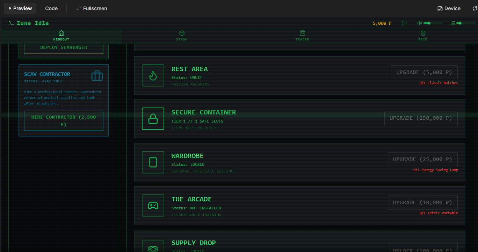The image size is (478, 252).
Task: Select the Preview tab
Action: pyautogui.click(x=20, y=8)
